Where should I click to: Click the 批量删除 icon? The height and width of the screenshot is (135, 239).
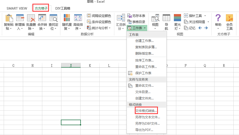(x=31, y=18)
